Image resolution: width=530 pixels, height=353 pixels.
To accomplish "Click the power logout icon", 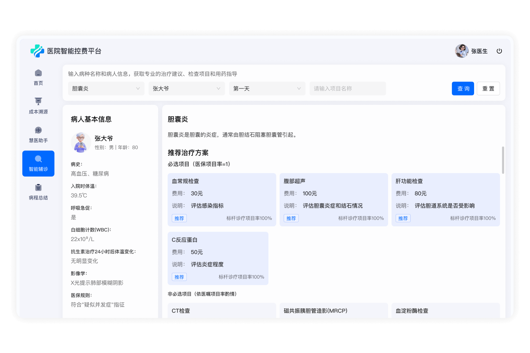I will click(499, 51).
